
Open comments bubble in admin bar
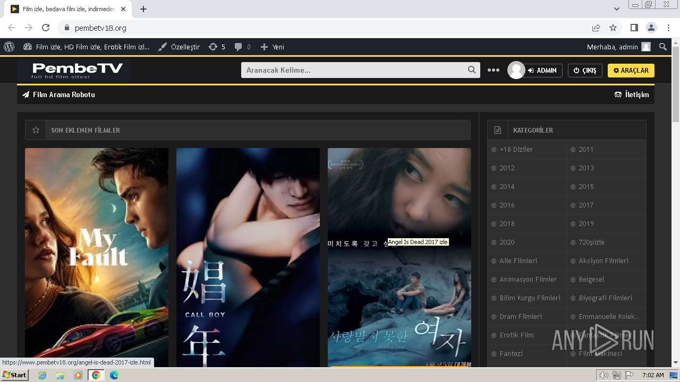click(243, 47)
